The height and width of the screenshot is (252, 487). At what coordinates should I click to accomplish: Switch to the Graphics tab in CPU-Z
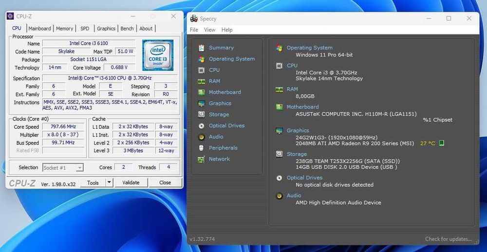[x=106, y=28]
